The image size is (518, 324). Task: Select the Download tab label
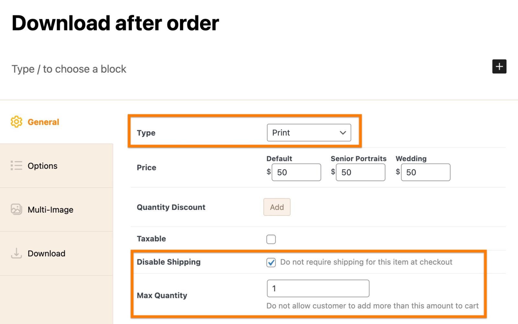pos(46,254)
